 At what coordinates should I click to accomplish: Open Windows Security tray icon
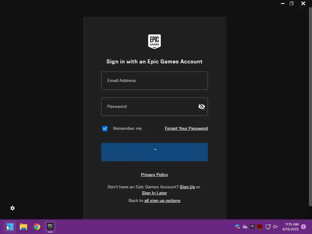tap(238, 227)
